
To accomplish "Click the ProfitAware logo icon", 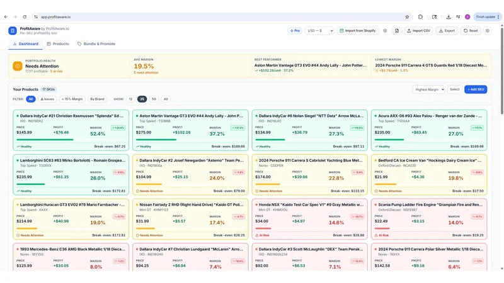I will click(13, 31).
